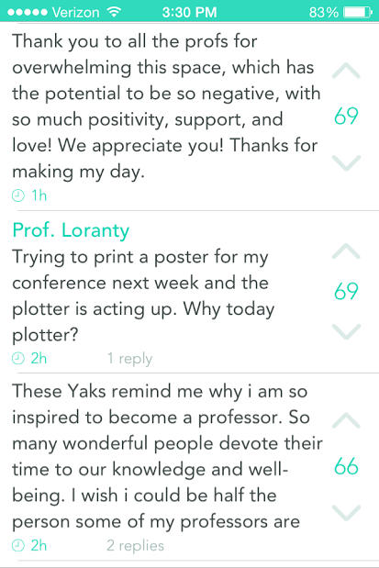379x568 pixels.
Task: Tap the Prof. Loranty handle
Action: pos(71,230)
